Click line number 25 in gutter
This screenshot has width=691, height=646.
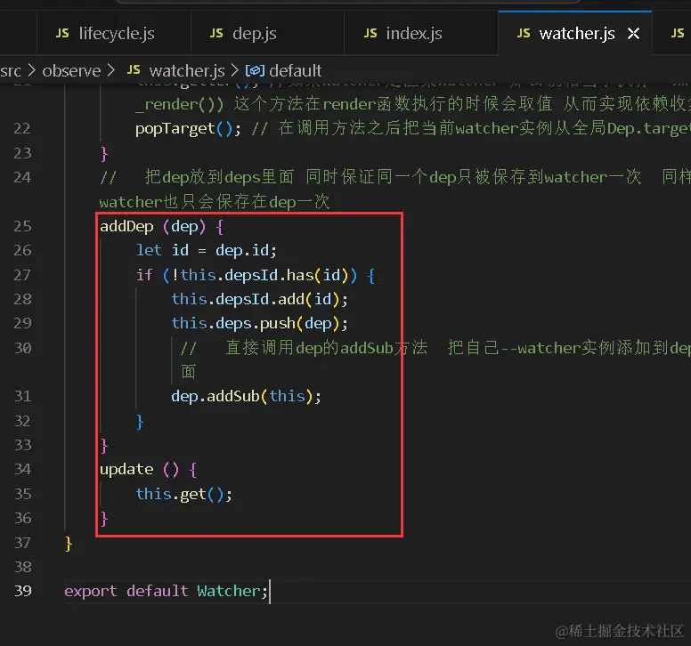[22, 226]
